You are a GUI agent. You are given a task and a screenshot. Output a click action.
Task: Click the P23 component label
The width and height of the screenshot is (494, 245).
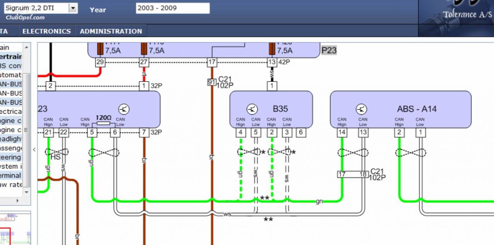coord(329,50)
